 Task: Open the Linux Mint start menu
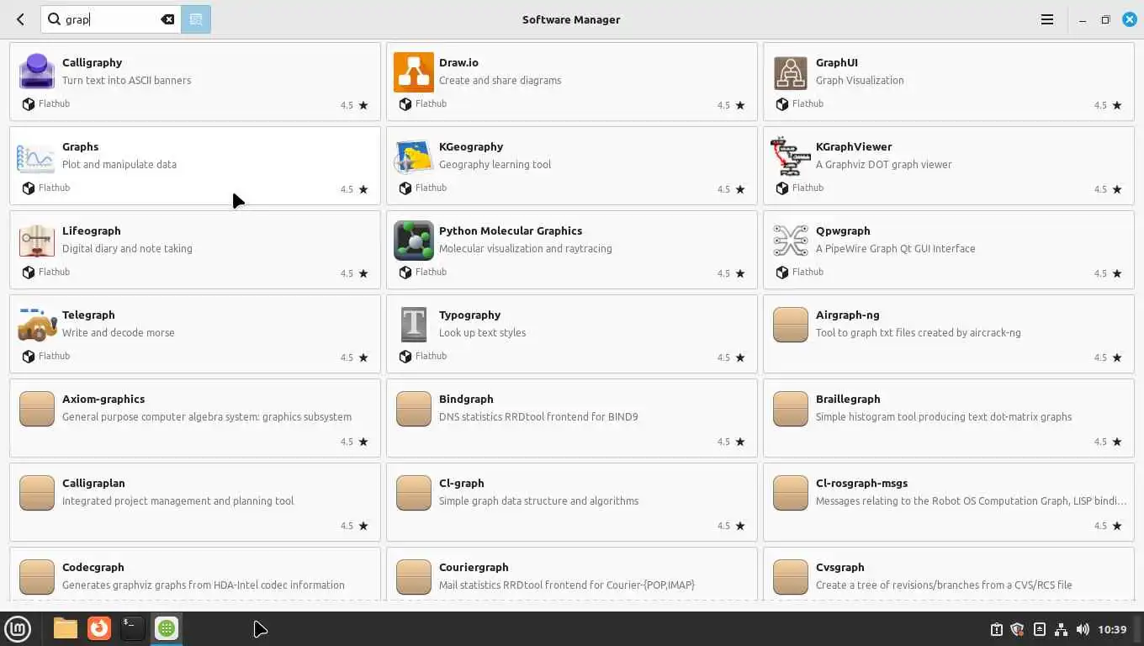[18, 628]
